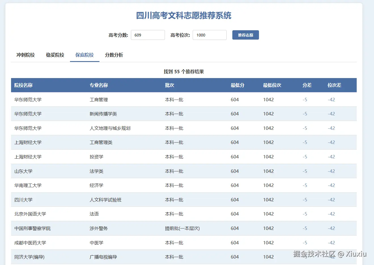The width and height of the screenshot is (374, 265).
Task: Click the 分差 column header
Action: coord(307,85)
